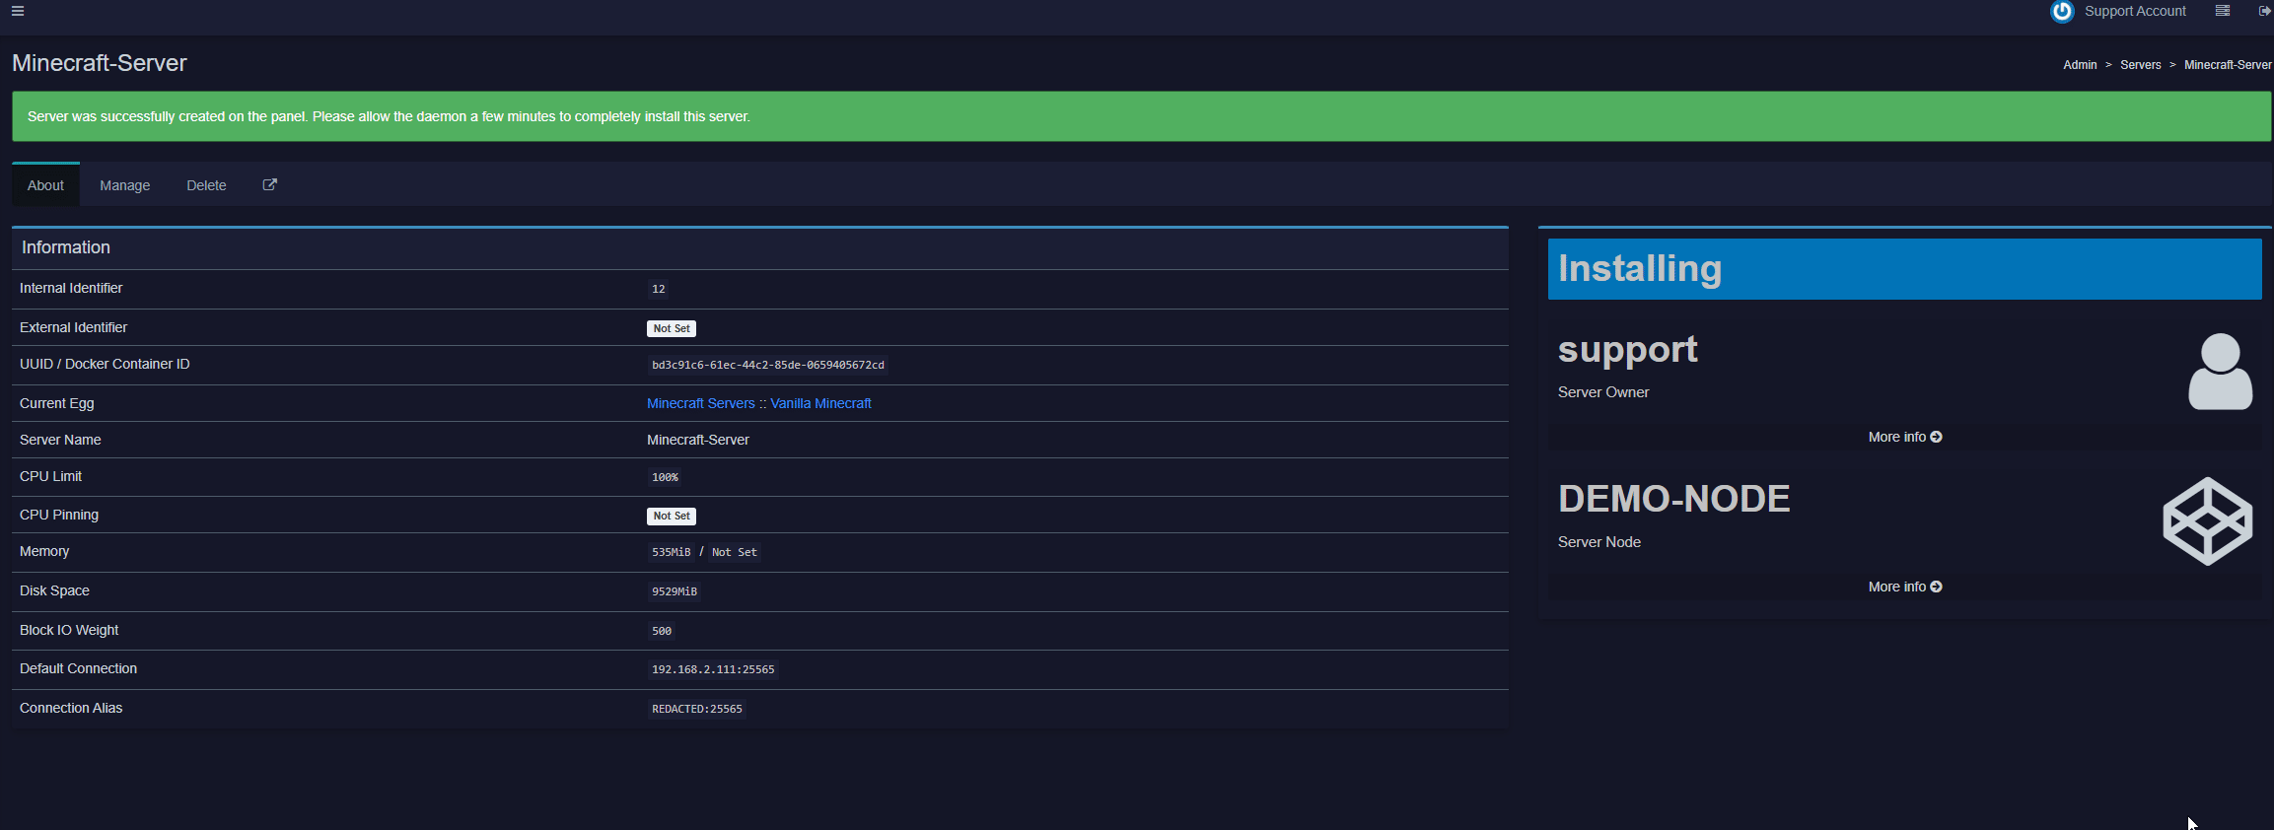
Task: Click the green success alert message
Action: tap(1141, 116)
